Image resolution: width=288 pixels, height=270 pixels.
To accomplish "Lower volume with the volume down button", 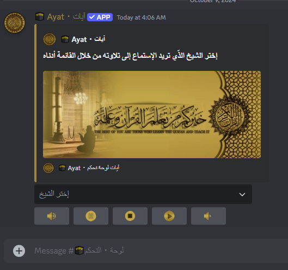I will 209,216.
